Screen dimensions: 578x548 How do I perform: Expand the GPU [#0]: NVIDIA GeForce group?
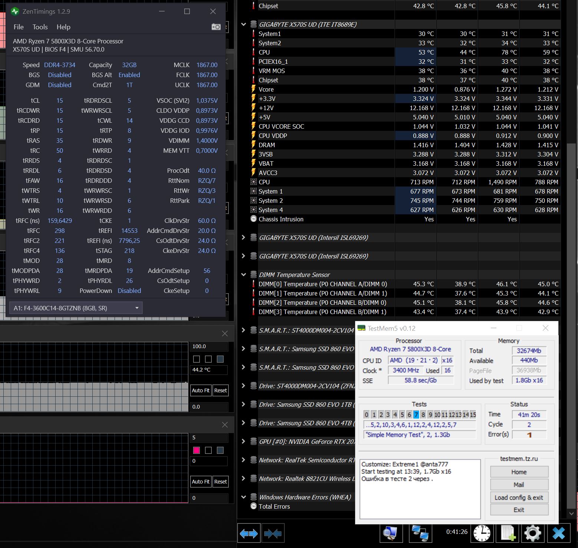pyautogui.click(x=244, y=442)
